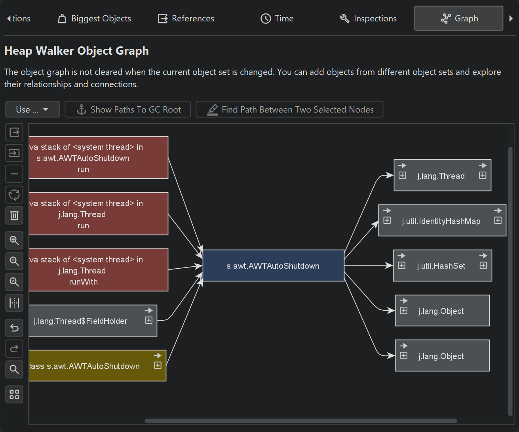Click the four-squares grid icon
Viewport: 519px width, 432px height.
point(14,394)
